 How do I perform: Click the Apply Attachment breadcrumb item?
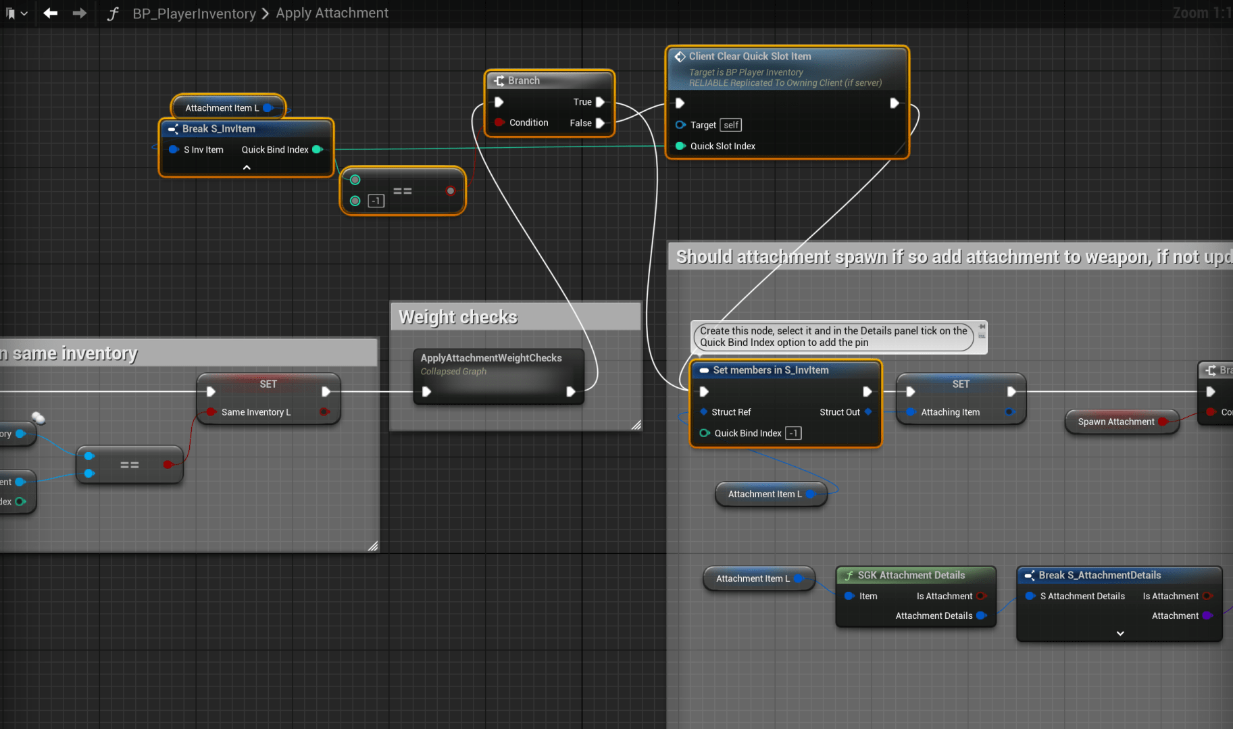click(x=332, y=13)
